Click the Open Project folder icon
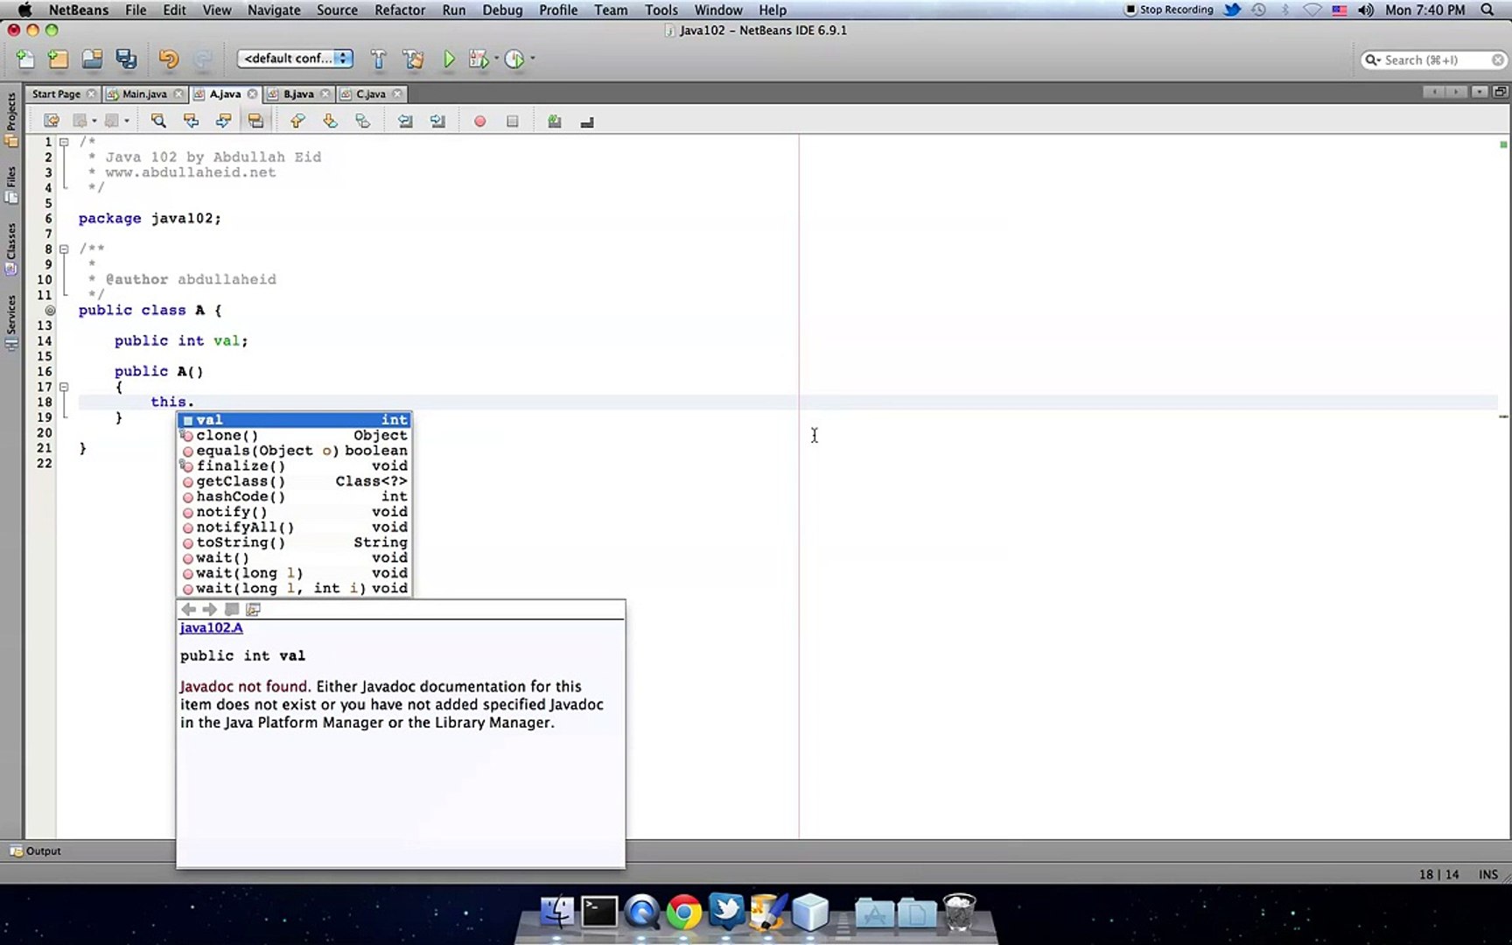1512x945 pixels. point(92,59)
